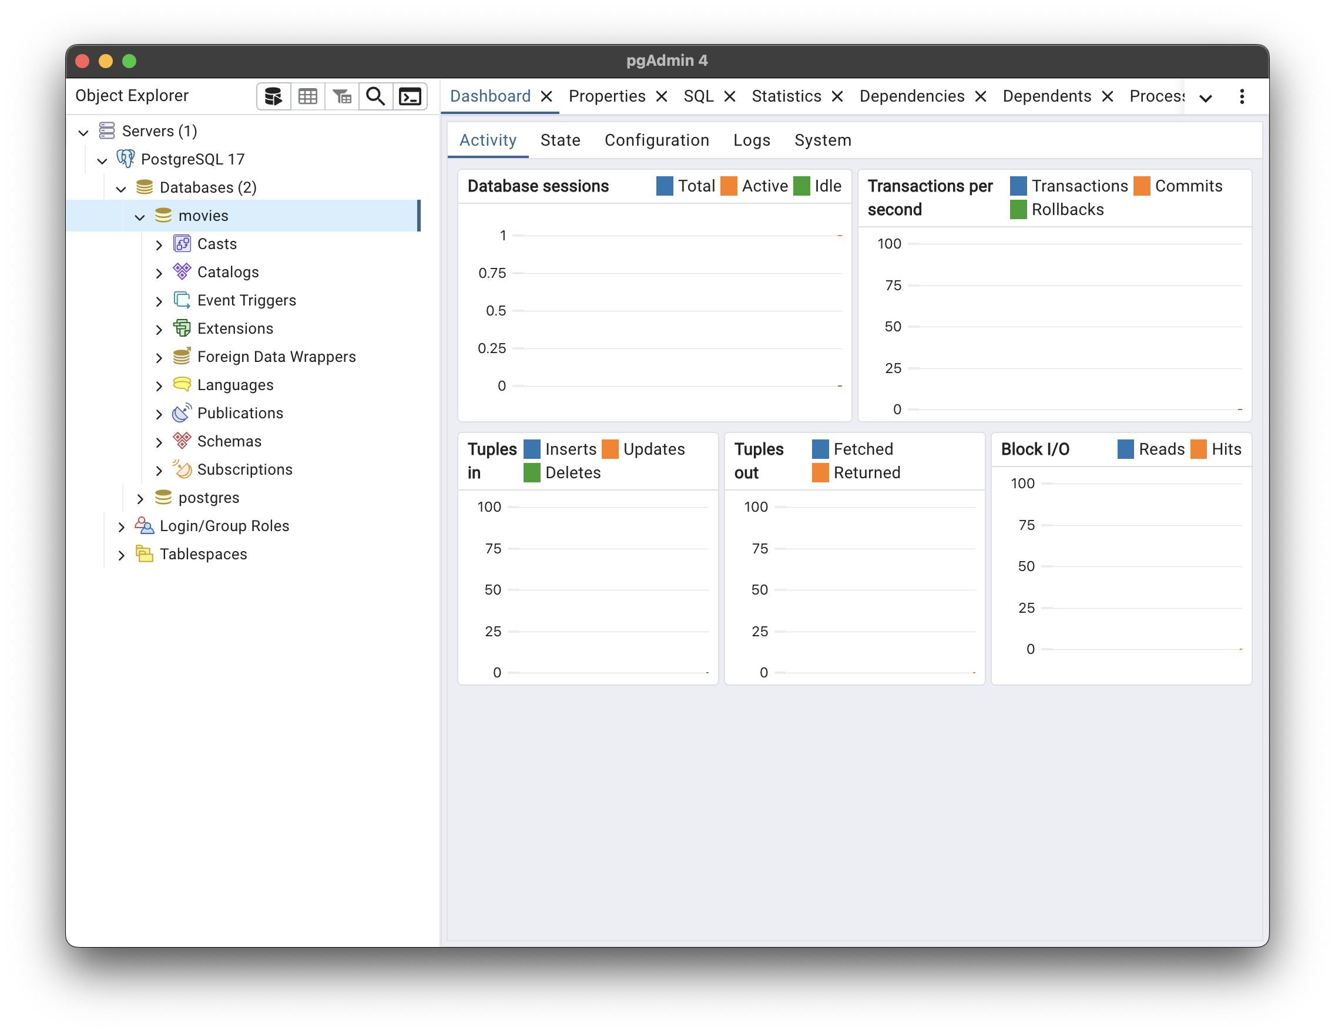Image resolution: width=1335 pixels, height=1034 pixels.
Task: Collapse the movies database node
Action: pos(140,216)
